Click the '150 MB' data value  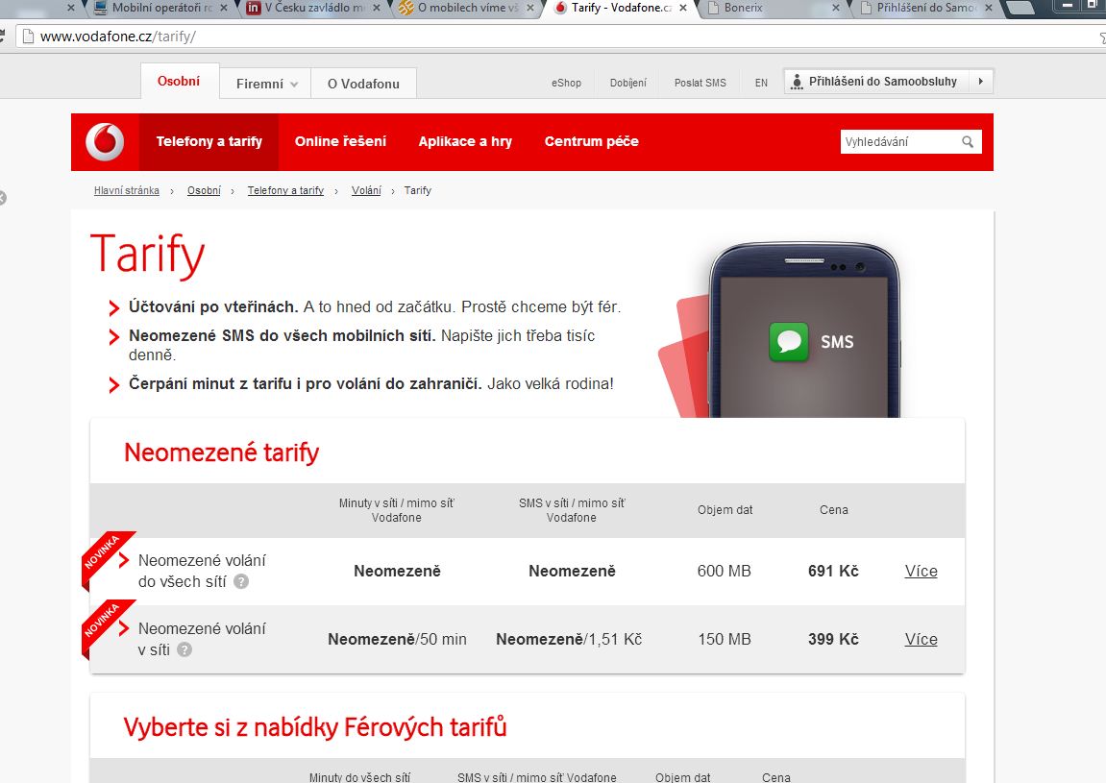point(725,640)
